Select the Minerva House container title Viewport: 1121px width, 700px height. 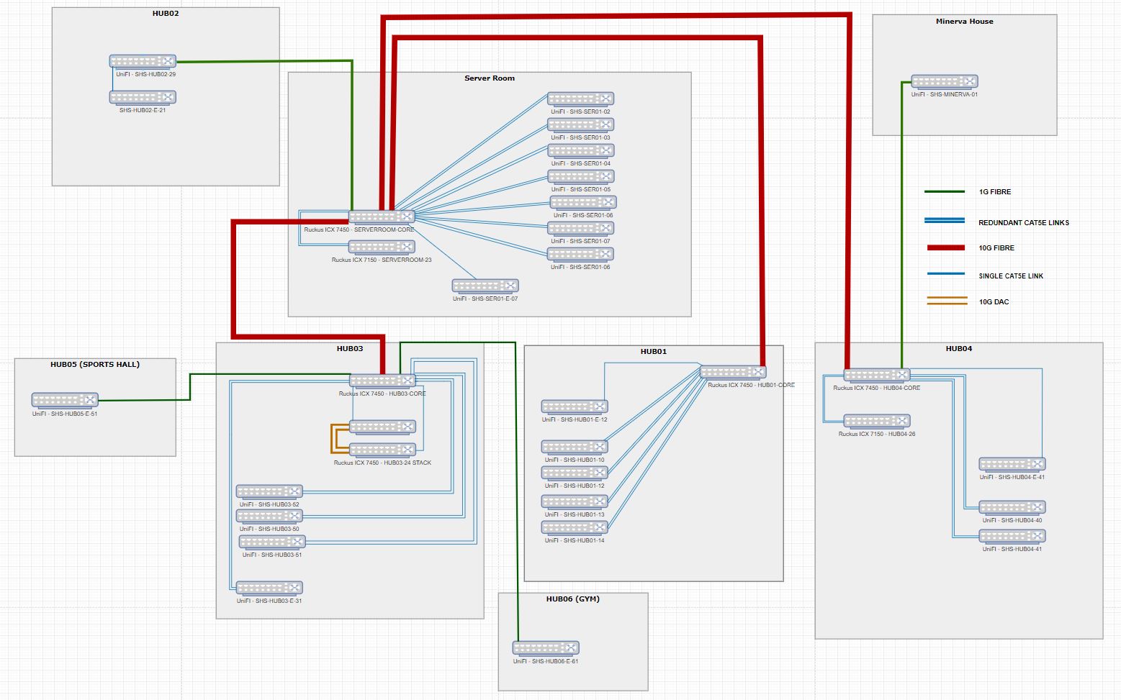964,22
